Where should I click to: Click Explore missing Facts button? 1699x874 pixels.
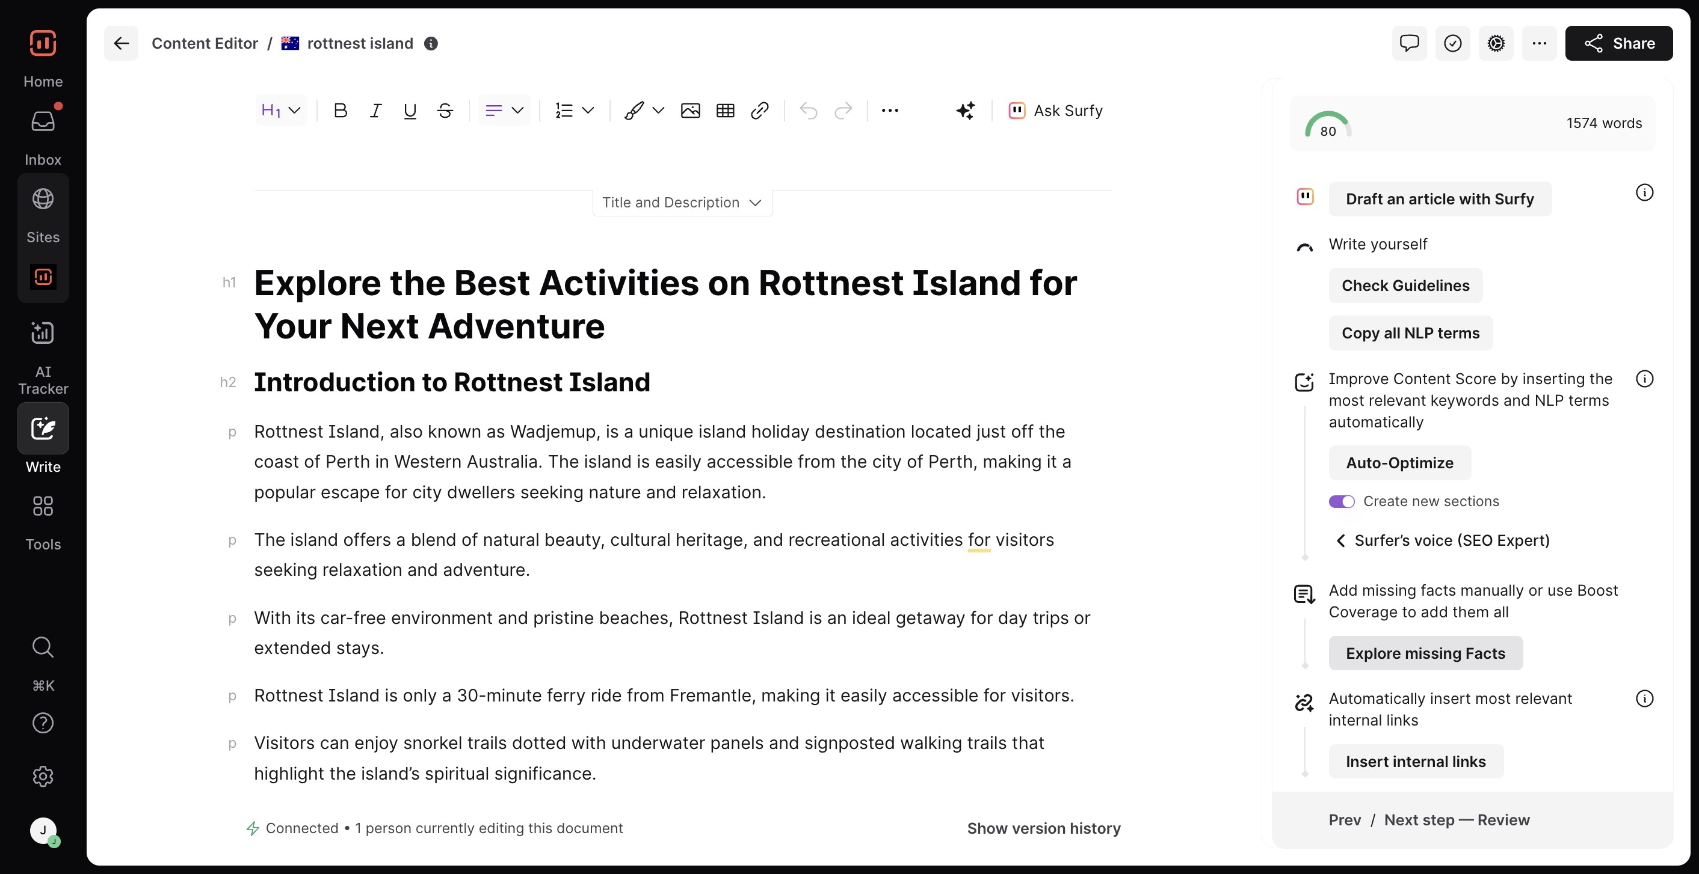point(1425,653)
